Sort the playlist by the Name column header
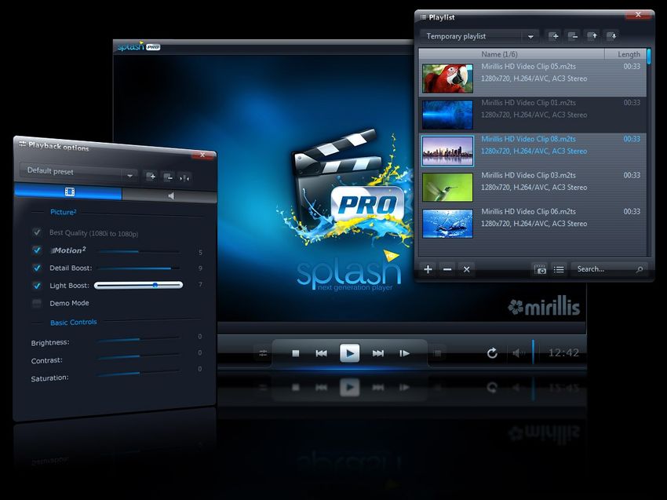The width and height of the screenshot is (667, 500). 512,54
